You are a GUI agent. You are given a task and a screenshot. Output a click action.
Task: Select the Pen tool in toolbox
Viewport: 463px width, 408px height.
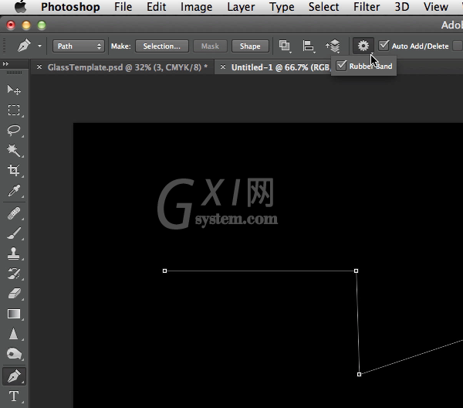coord(14,376)
